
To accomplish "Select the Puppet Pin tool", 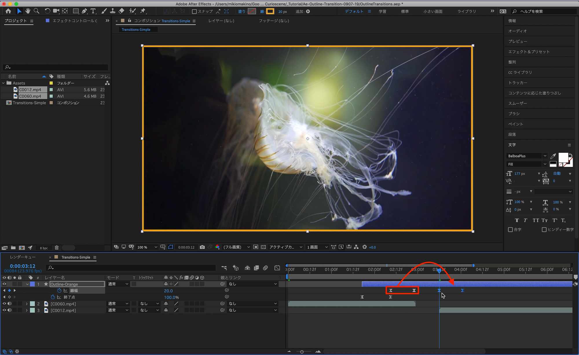I will click(143, 11).
